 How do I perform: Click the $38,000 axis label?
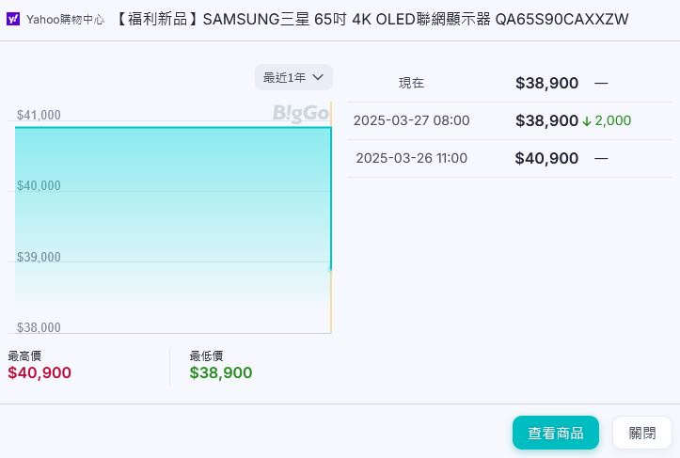point(39,327)
